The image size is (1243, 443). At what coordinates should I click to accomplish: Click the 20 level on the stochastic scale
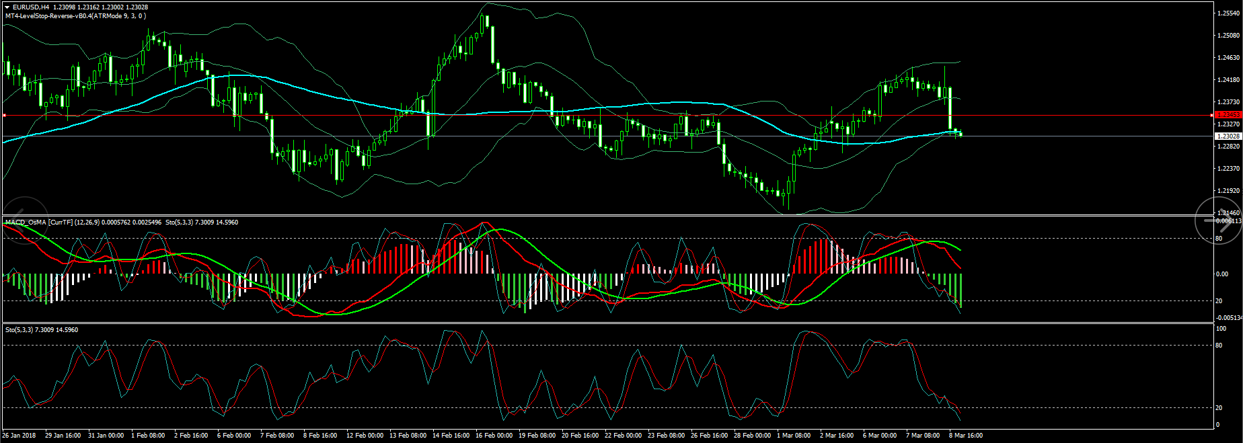point(1219,408)
